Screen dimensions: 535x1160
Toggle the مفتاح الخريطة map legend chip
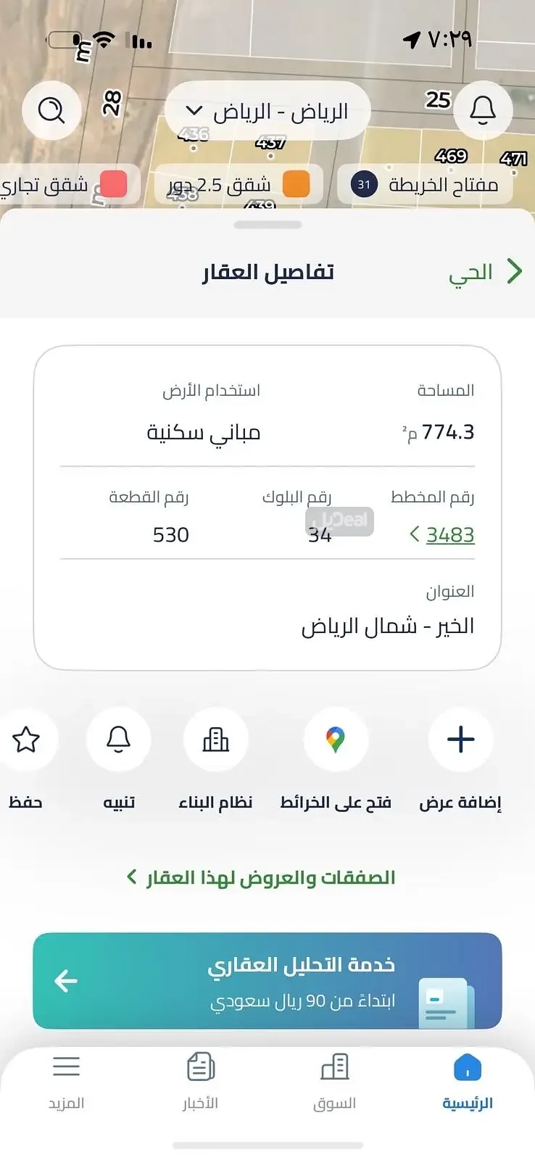point(425,185)
